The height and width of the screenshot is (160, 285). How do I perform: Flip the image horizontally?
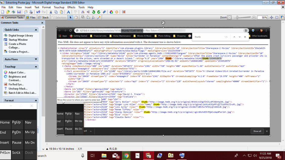(83, 12)
